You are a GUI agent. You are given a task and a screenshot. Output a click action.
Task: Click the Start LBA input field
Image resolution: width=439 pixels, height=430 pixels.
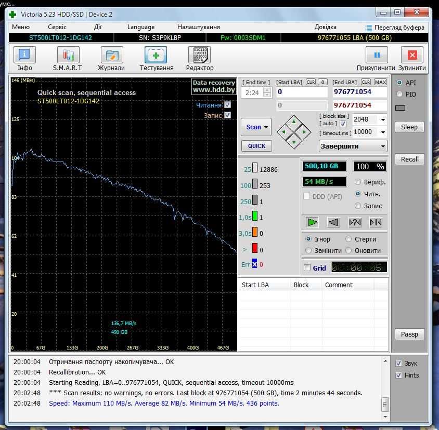[302, 92]
